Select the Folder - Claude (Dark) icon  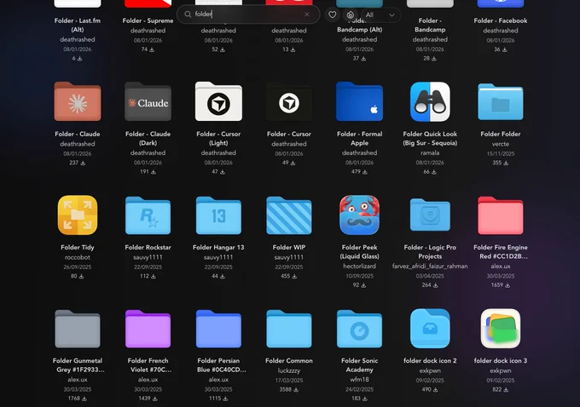(148, 101)
